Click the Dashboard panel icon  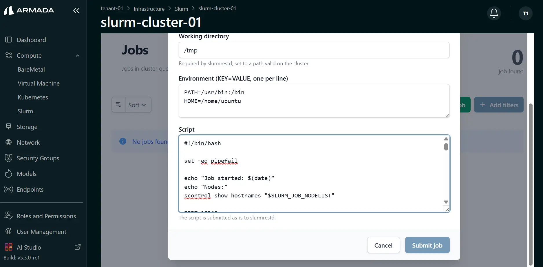[x=9, y=40]
